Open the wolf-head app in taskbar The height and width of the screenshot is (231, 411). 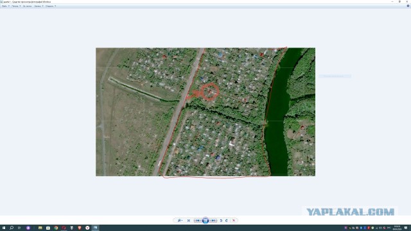[x=71, y=228]
